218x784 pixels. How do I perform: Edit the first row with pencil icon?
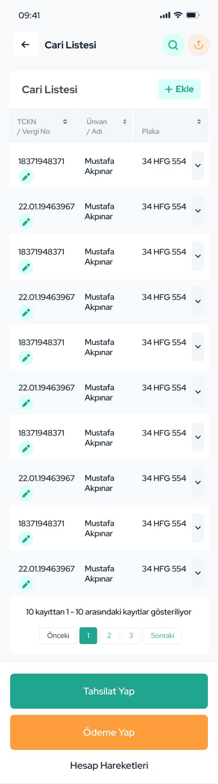[26, 177]
